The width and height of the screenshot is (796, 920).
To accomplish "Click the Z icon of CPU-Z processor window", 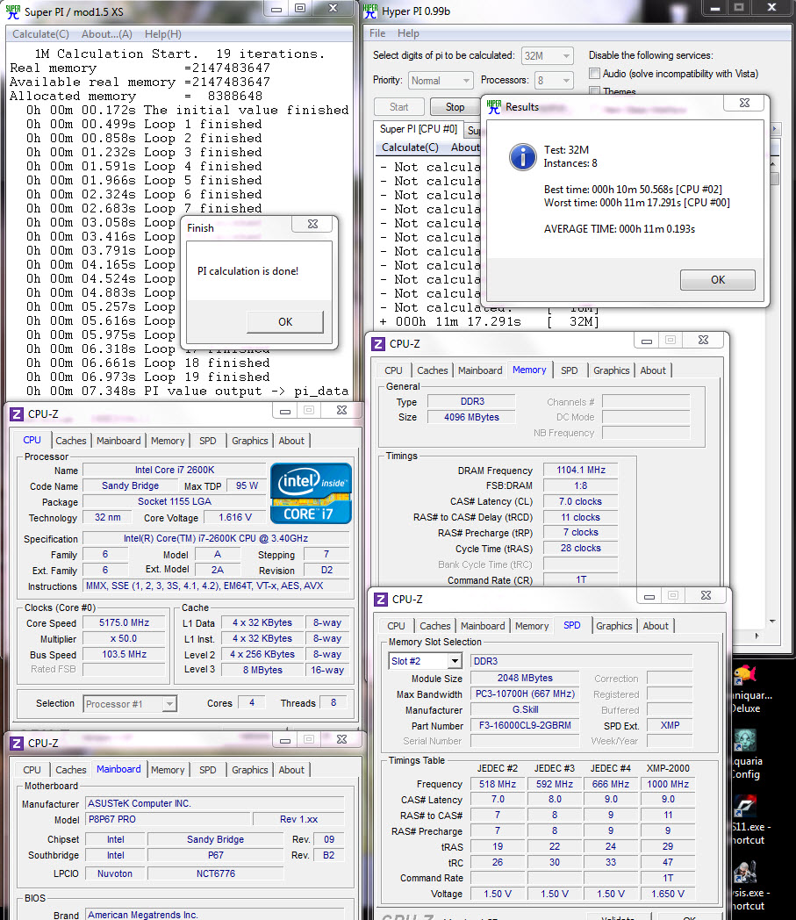I will 17,414.
